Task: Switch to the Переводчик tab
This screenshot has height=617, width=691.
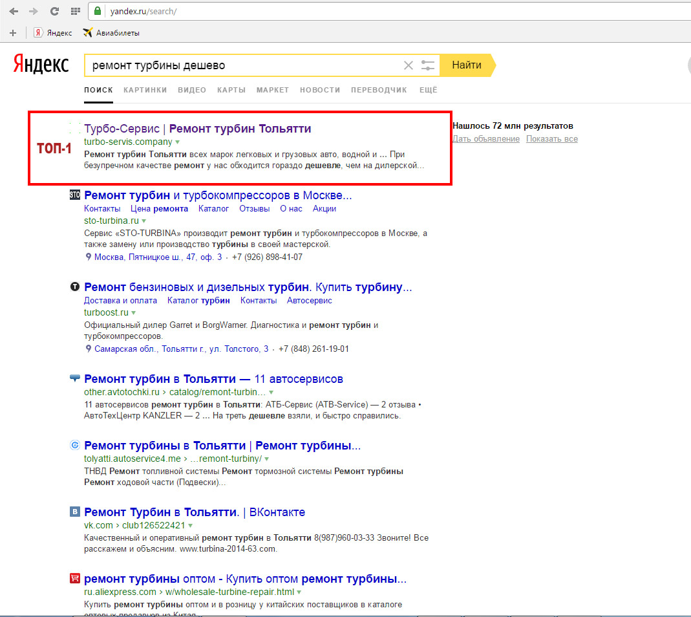Action: (x=379, y=90)
